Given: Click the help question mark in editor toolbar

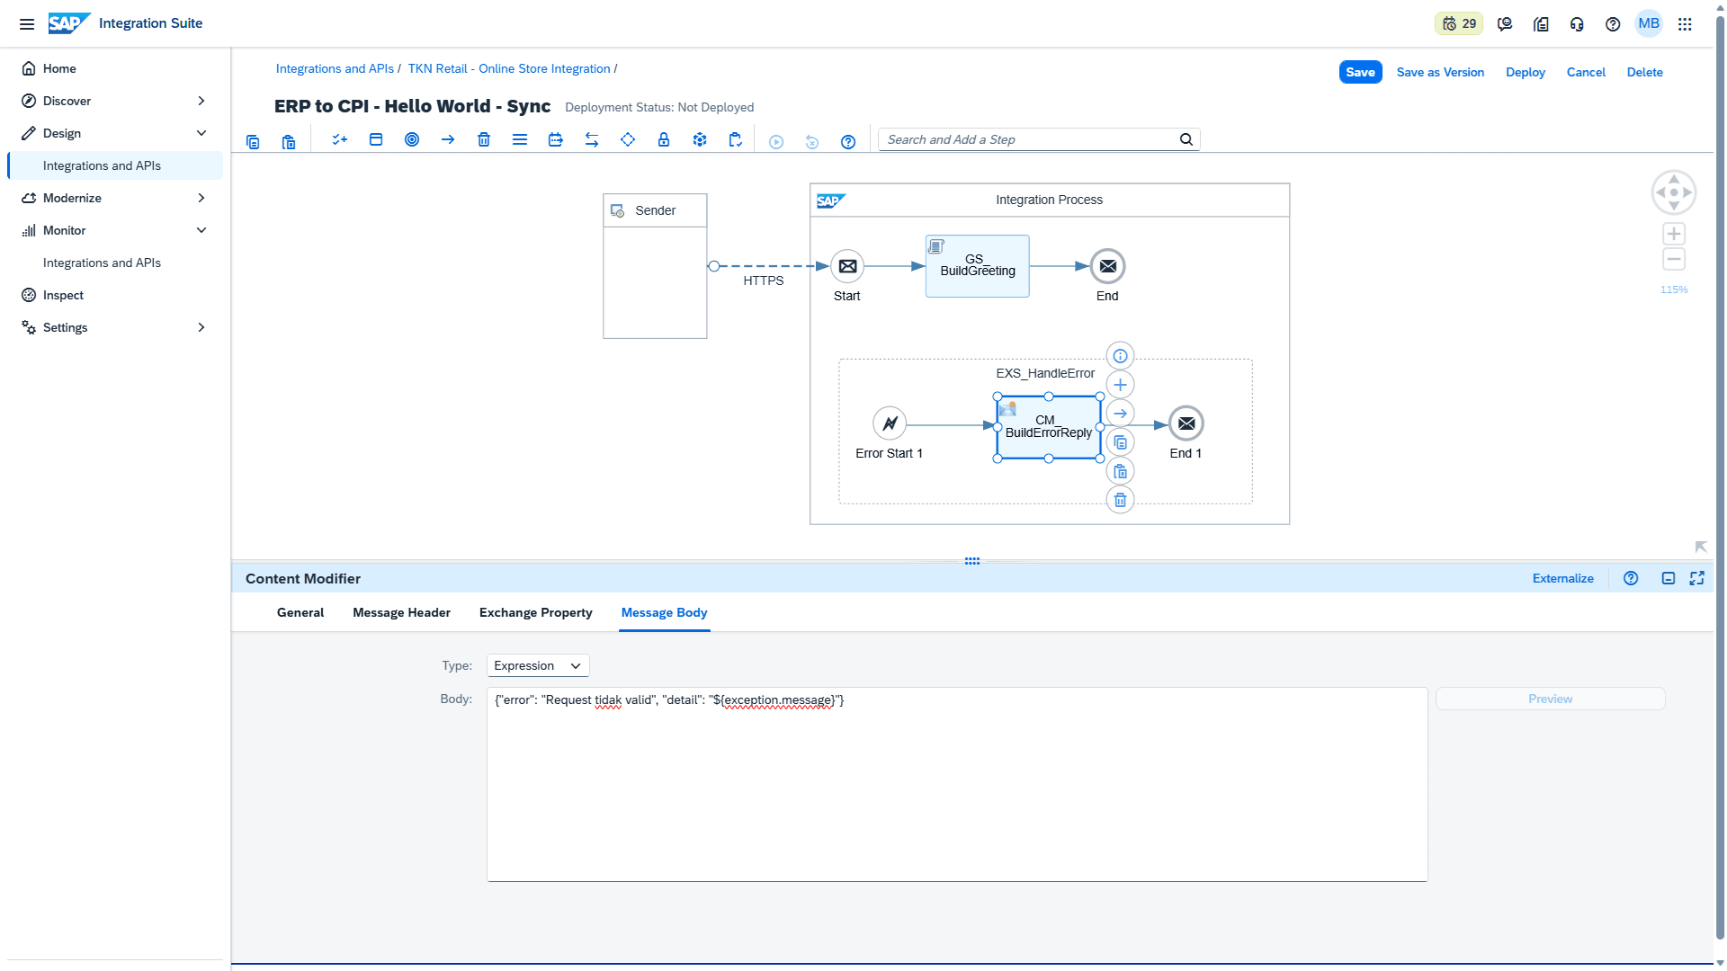Looking at the screenshot, I should 848,141.
